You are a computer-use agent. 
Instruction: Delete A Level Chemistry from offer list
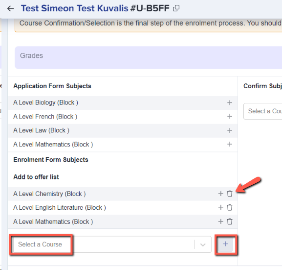(x=230, y=194)
